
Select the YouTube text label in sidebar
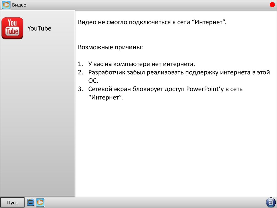pyautogui.click(x=39, y=28)
